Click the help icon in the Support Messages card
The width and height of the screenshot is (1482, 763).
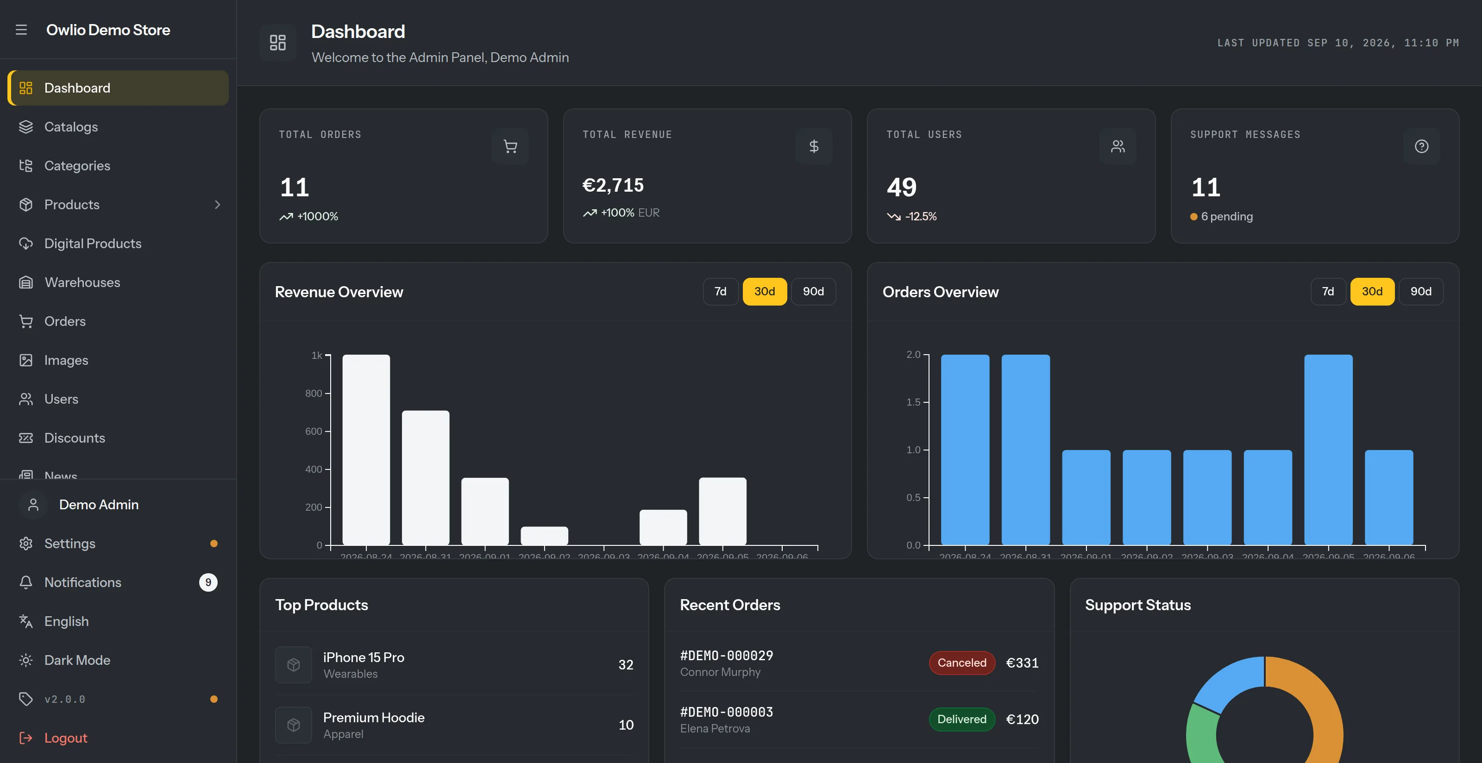click(1422, 147)
